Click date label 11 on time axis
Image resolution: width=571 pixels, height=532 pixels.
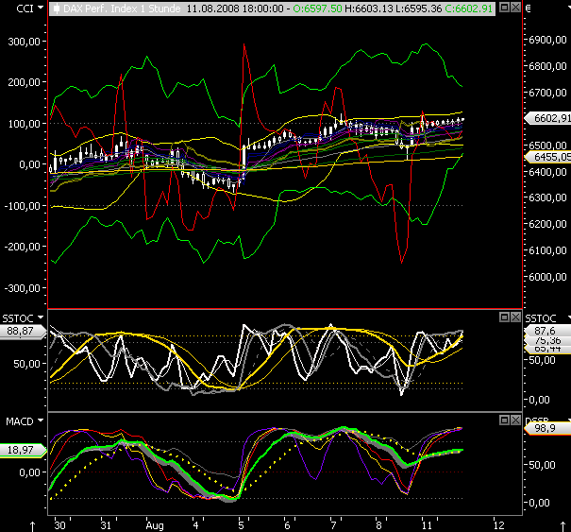tap(427, 525)
